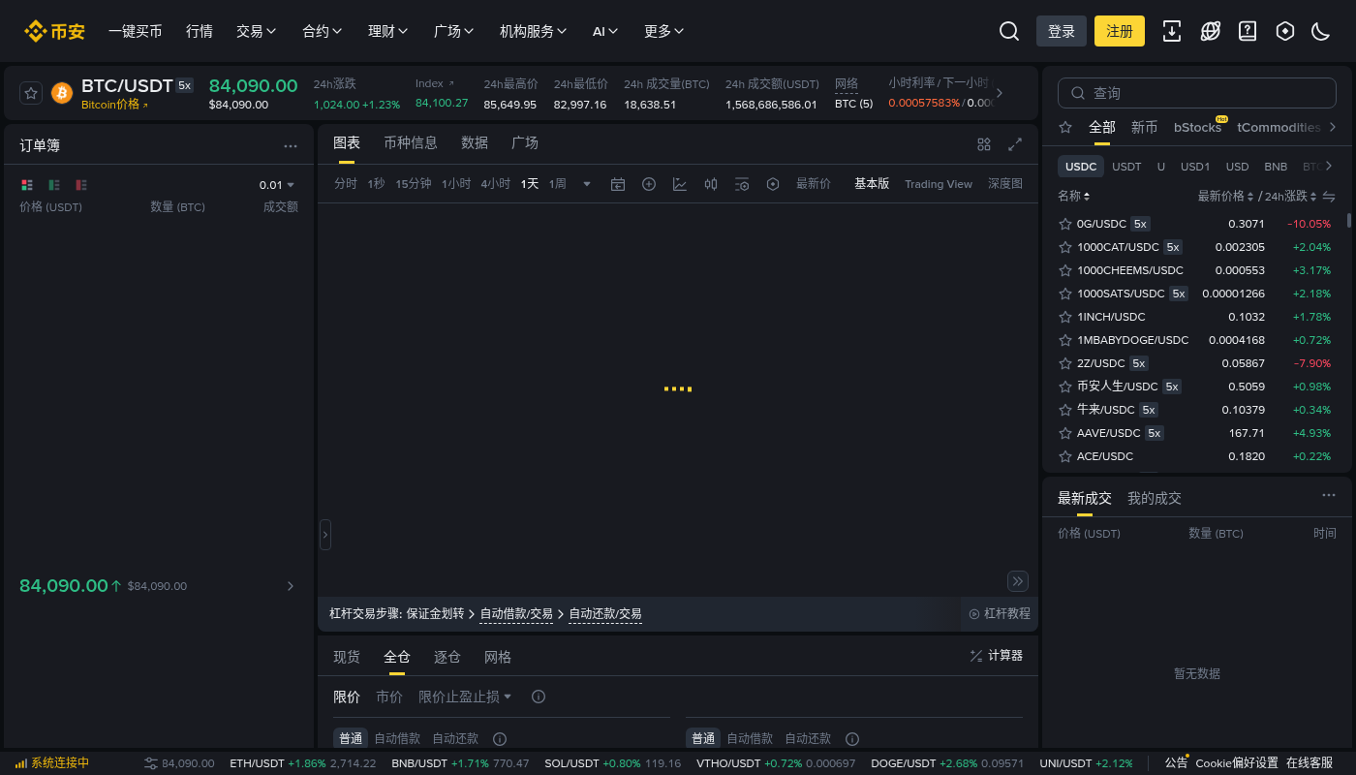Open the chart indicators line-graph icon

680,184
